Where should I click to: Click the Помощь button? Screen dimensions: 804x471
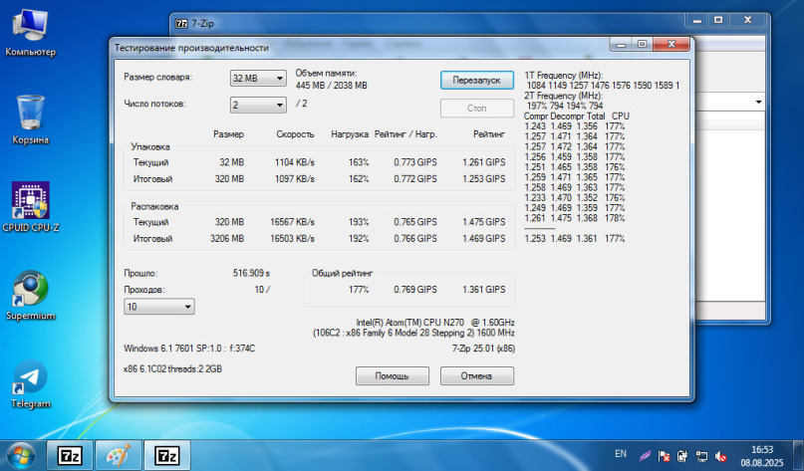pyautogui.click(x=392, y=376)
